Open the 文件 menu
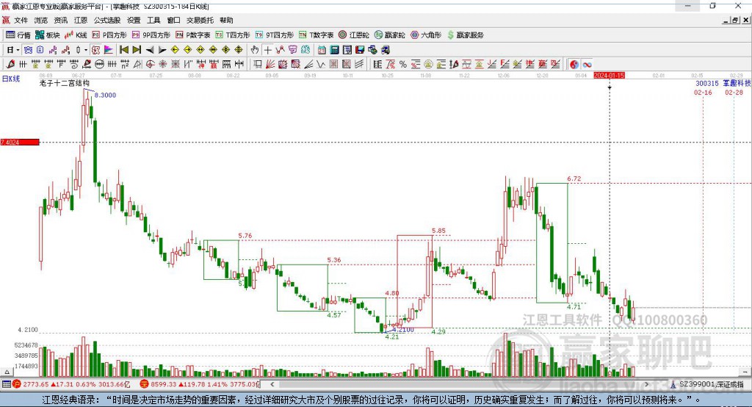 pos(21,20)
